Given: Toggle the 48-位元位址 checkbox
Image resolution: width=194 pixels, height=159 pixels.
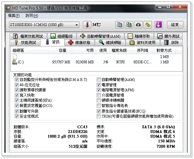Looking at the screenshot, I should click(17, 85).
